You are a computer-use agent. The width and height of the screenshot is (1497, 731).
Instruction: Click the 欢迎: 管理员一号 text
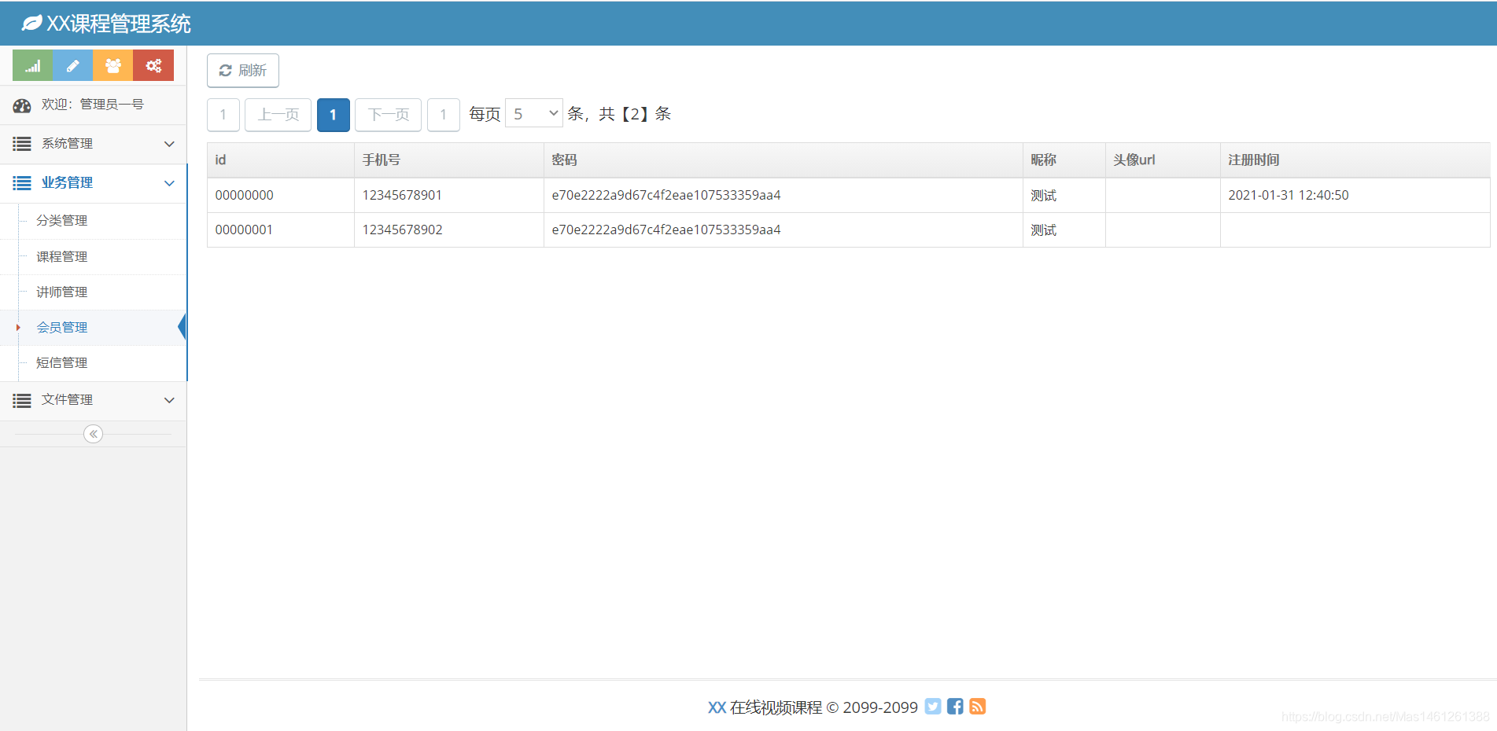93,105
